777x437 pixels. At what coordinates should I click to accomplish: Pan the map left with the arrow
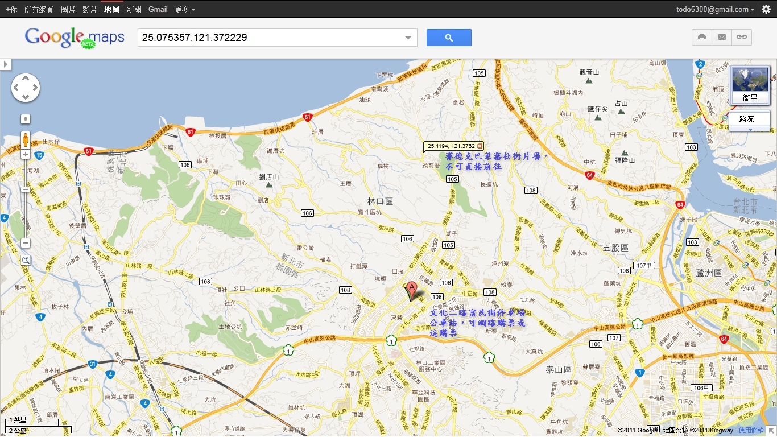[x=16, y=88]
